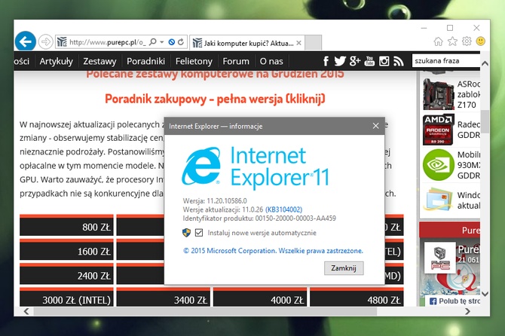The height and width of the screenshot is (336, 505).
Task: Open the ASRock motherboard thumbnail
Action: point(438,94)
